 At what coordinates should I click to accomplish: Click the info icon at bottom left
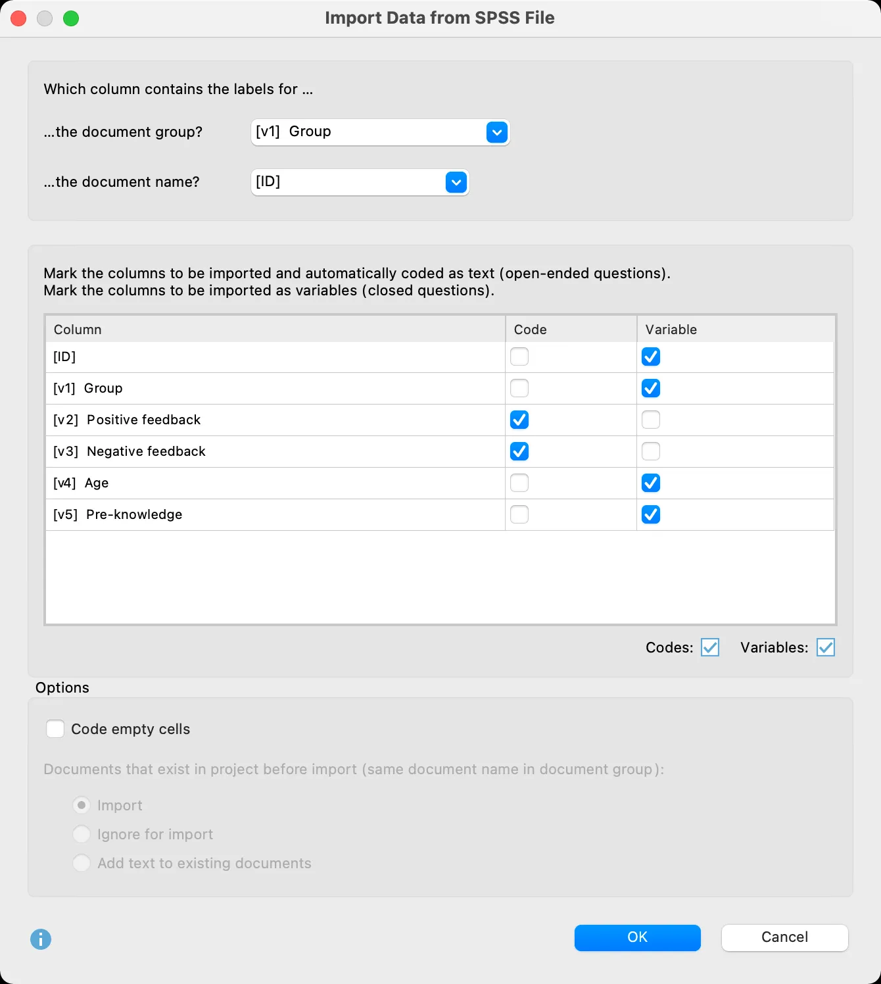tap(40, 939)
